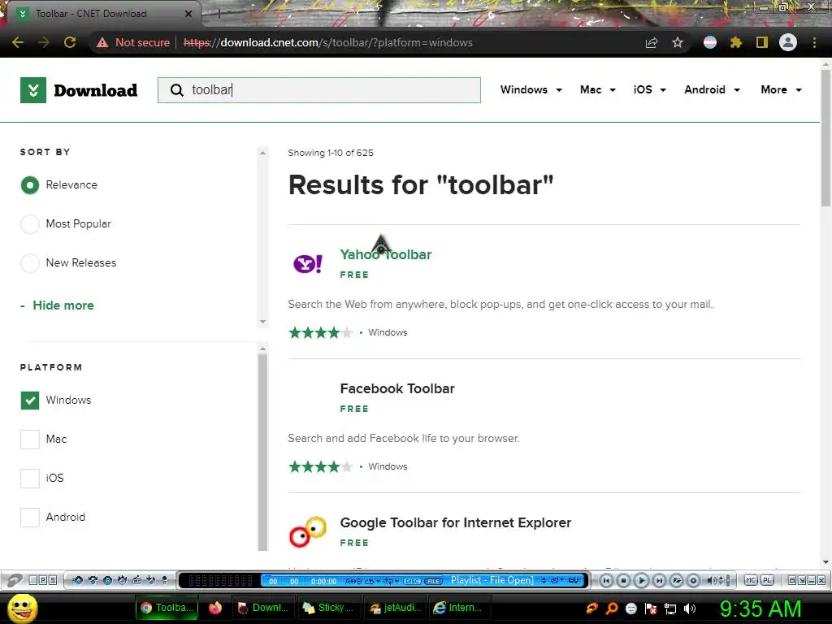Open the smiley Start button
The width and height of the screenshot is (832, 624).
tap(22, 608)
